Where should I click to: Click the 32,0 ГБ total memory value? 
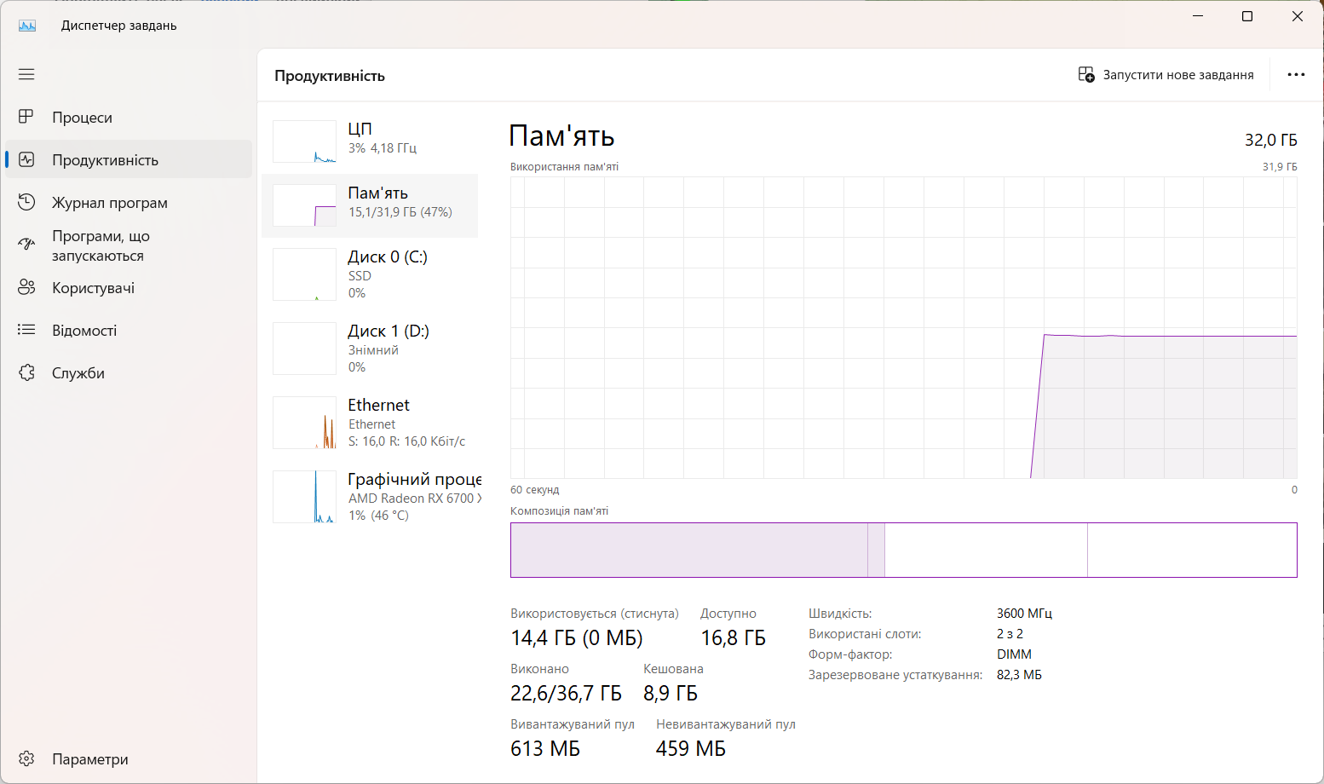click(x=1270, y=140)
